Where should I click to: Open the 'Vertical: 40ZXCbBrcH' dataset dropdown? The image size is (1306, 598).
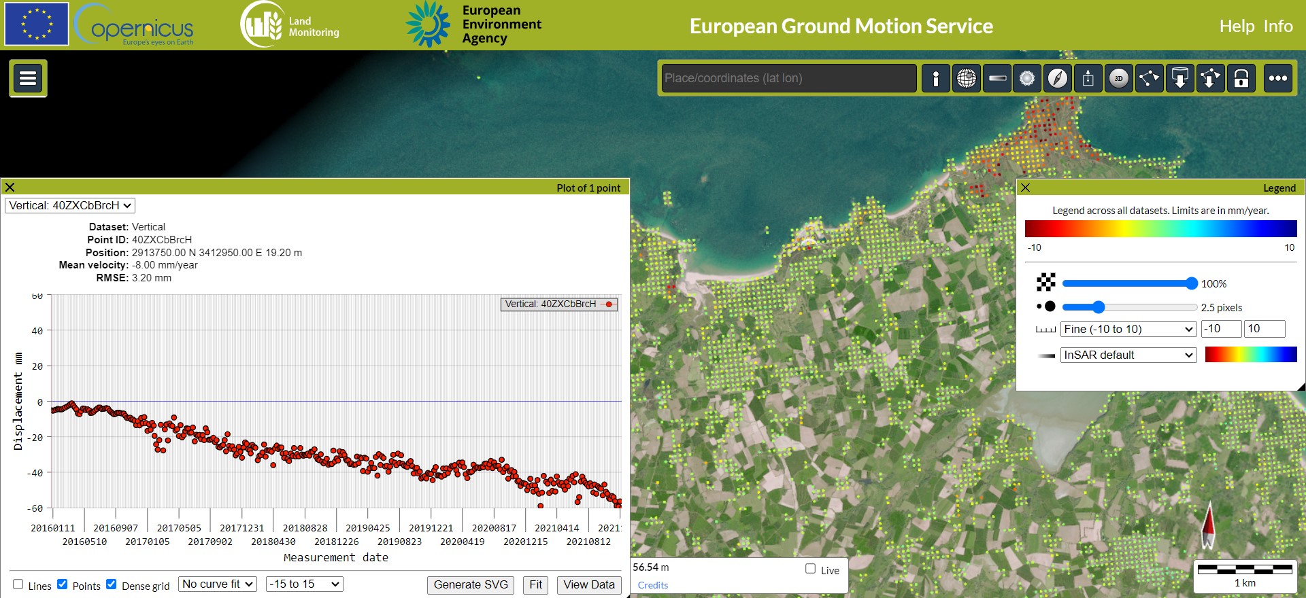point(70,205)
